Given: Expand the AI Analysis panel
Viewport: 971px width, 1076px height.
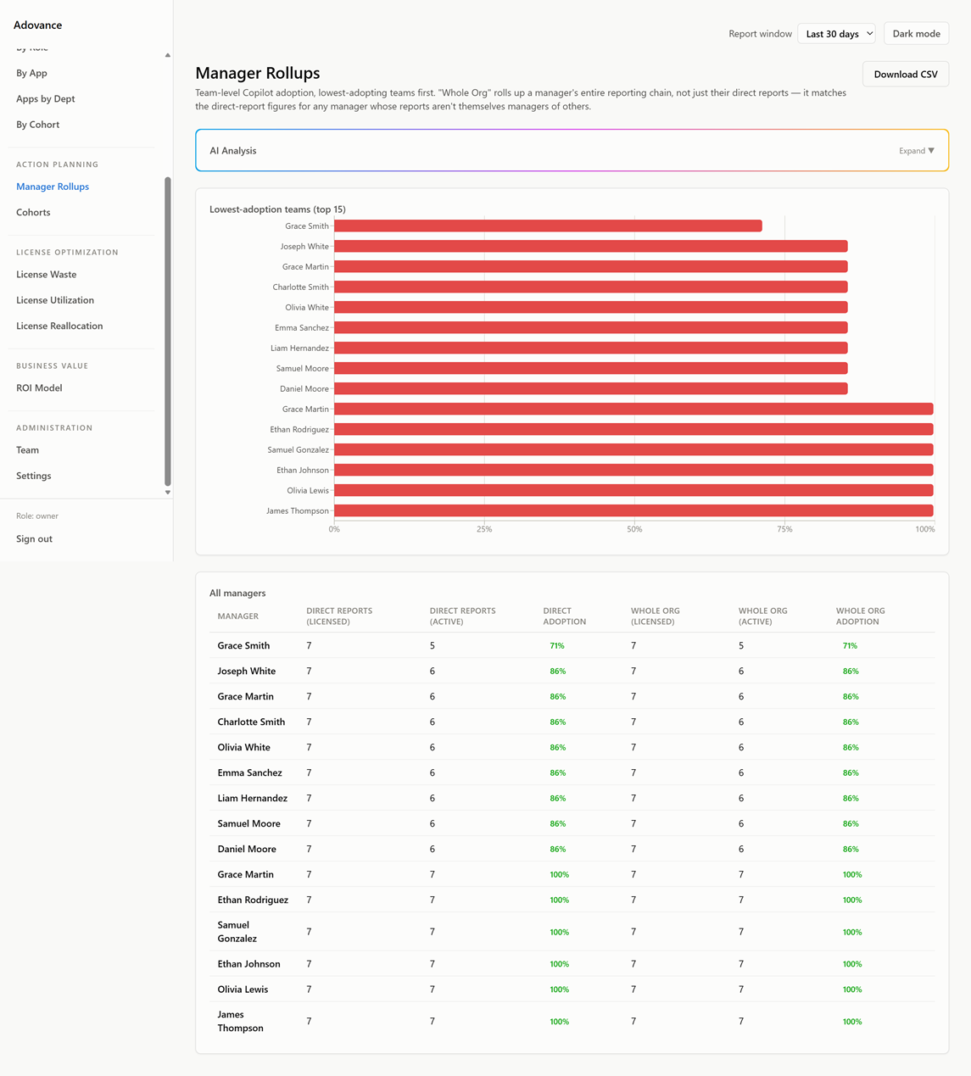Looking at the screenshot, I should coord(917,151).
